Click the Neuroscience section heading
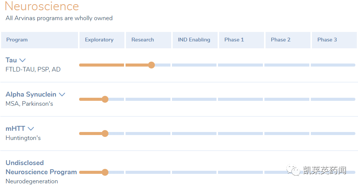 tap(42, 6)
